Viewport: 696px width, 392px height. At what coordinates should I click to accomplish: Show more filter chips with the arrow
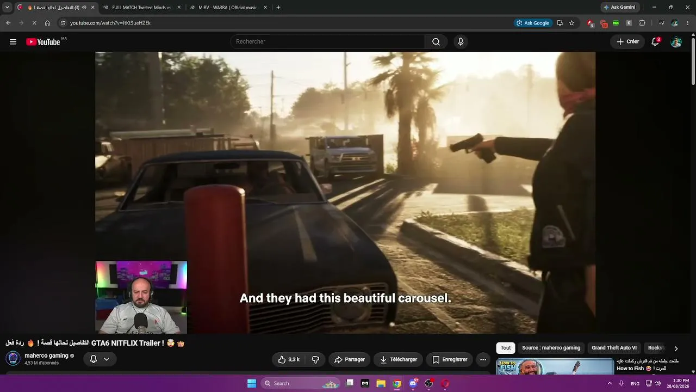click(x=676, y=348)
